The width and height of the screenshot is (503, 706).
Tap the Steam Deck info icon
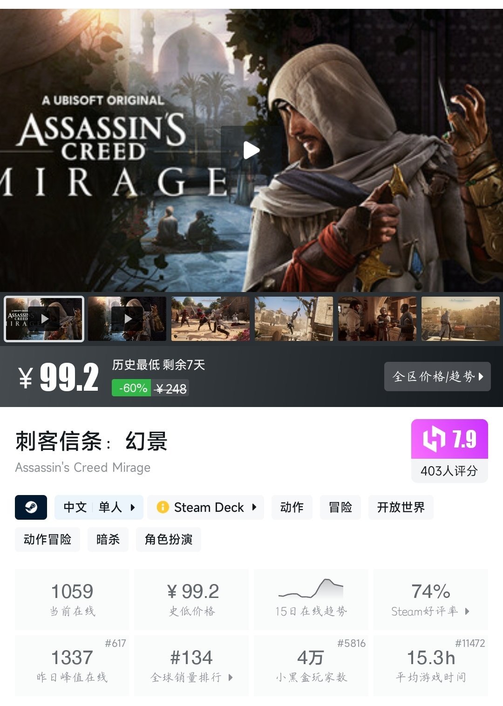pyautogui.click(x=163, y=507)
